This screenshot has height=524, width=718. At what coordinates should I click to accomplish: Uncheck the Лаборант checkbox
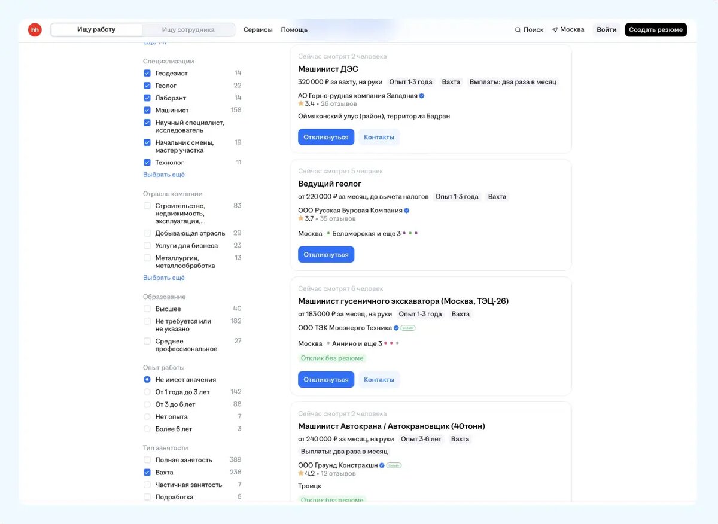147,98
